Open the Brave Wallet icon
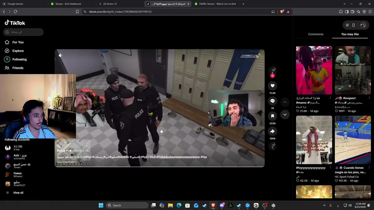The width and height of the screenshot is (374, 210). (353, 12)
